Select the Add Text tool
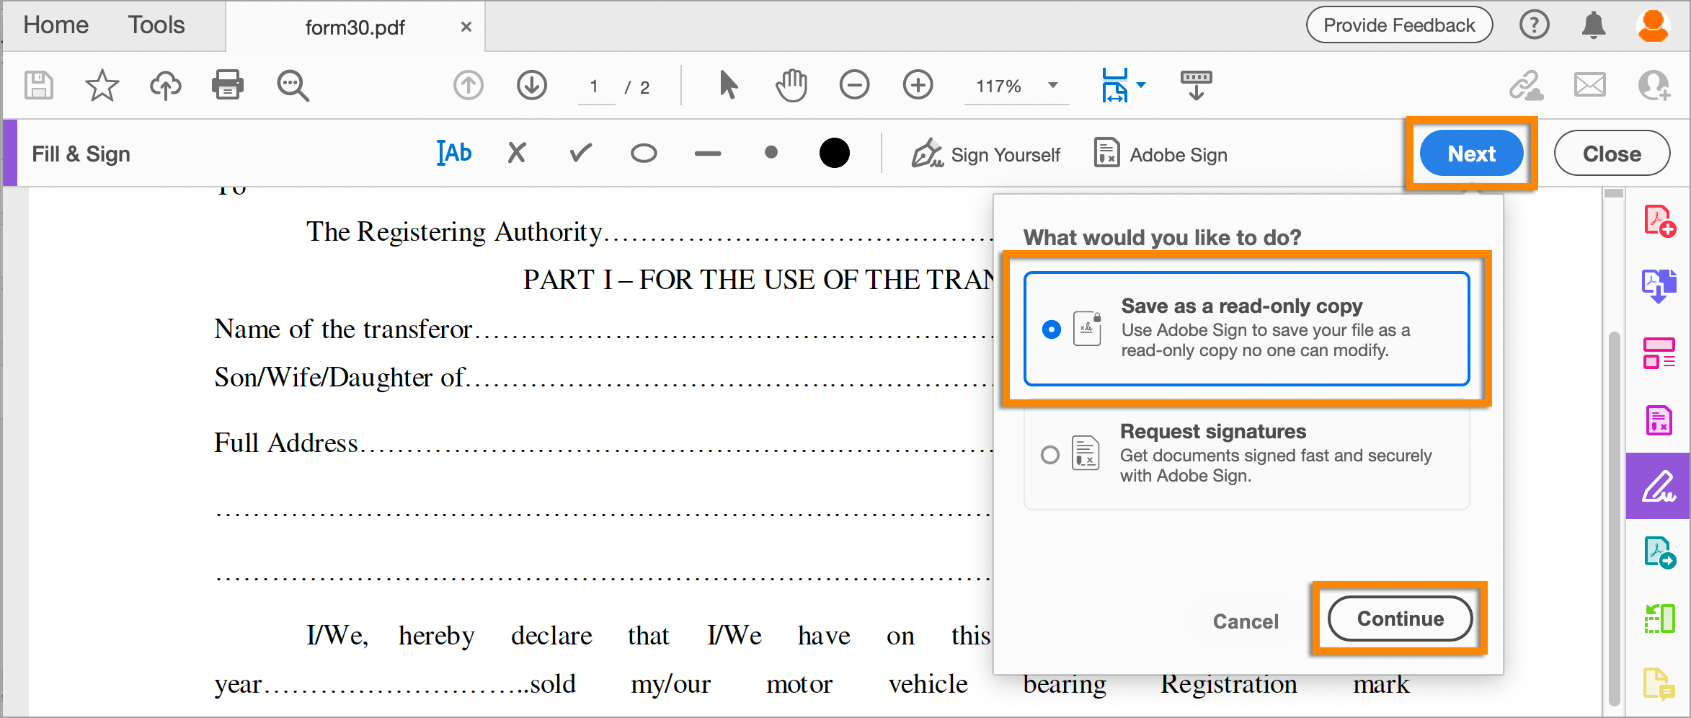Screen dimensions: 1691x718 click(454, 153)
